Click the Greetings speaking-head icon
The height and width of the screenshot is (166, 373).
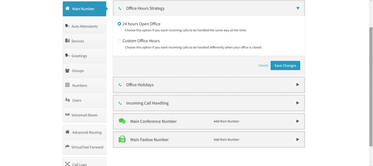coord(67,56)
